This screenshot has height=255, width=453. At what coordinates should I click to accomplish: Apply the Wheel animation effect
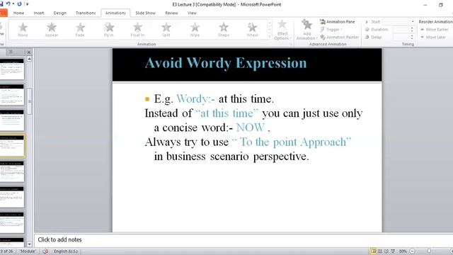pos(252,30)
